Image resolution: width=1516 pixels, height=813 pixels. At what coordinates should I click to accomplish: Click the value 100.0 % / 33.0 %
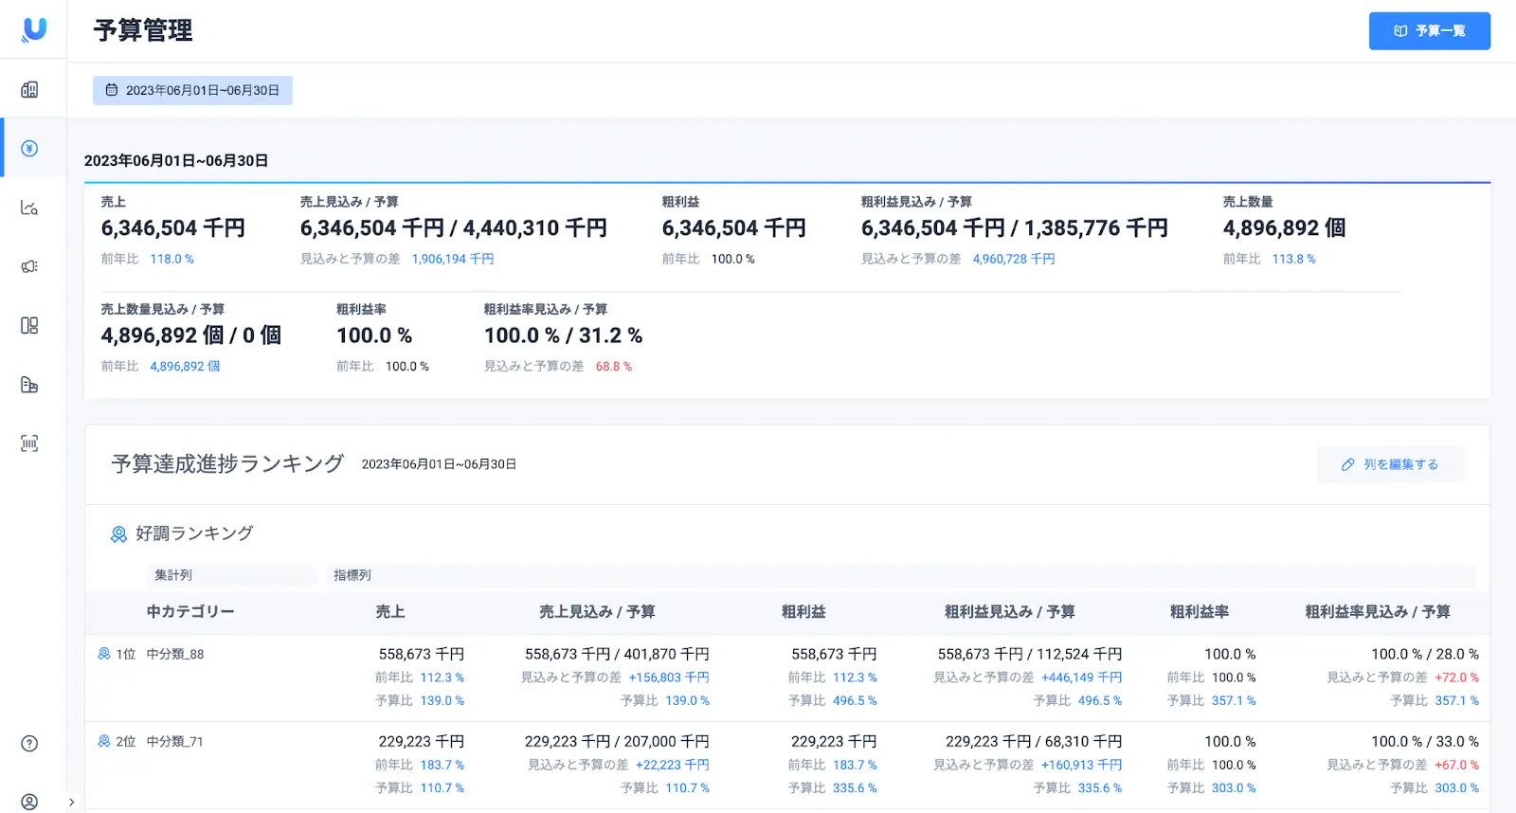[1425, 741]
